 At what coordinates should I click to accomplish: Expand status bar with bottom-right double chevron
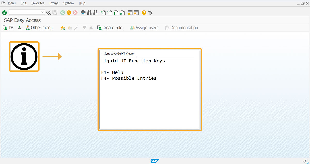click(305, 161)
